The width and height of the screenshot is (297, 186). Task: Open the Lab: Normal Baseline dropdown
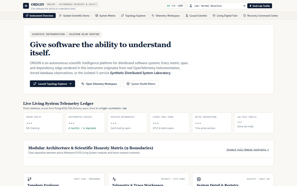[x=217, y=6]
